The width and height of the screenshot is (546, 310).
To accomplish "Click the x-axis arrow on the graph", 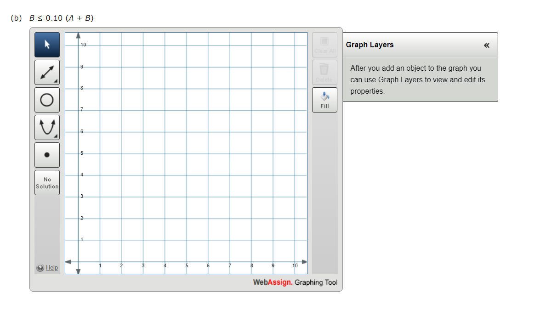I will (x=303, y=262).
